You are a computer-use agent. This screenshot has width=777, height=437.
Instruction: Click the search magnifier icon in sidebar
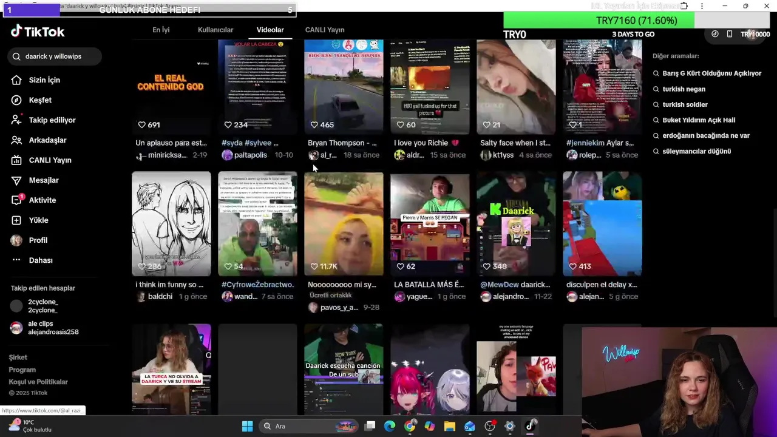coord(16,56)
